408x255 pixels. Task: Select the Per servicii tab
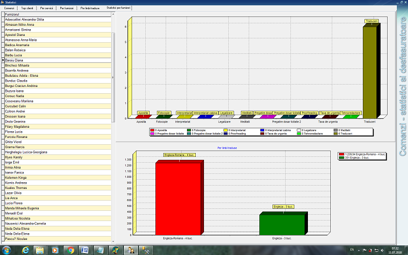pos(47,8)
